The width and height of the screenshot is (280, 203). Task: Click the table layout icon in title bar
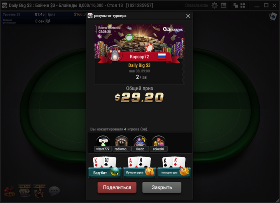[x=223, y=5]
